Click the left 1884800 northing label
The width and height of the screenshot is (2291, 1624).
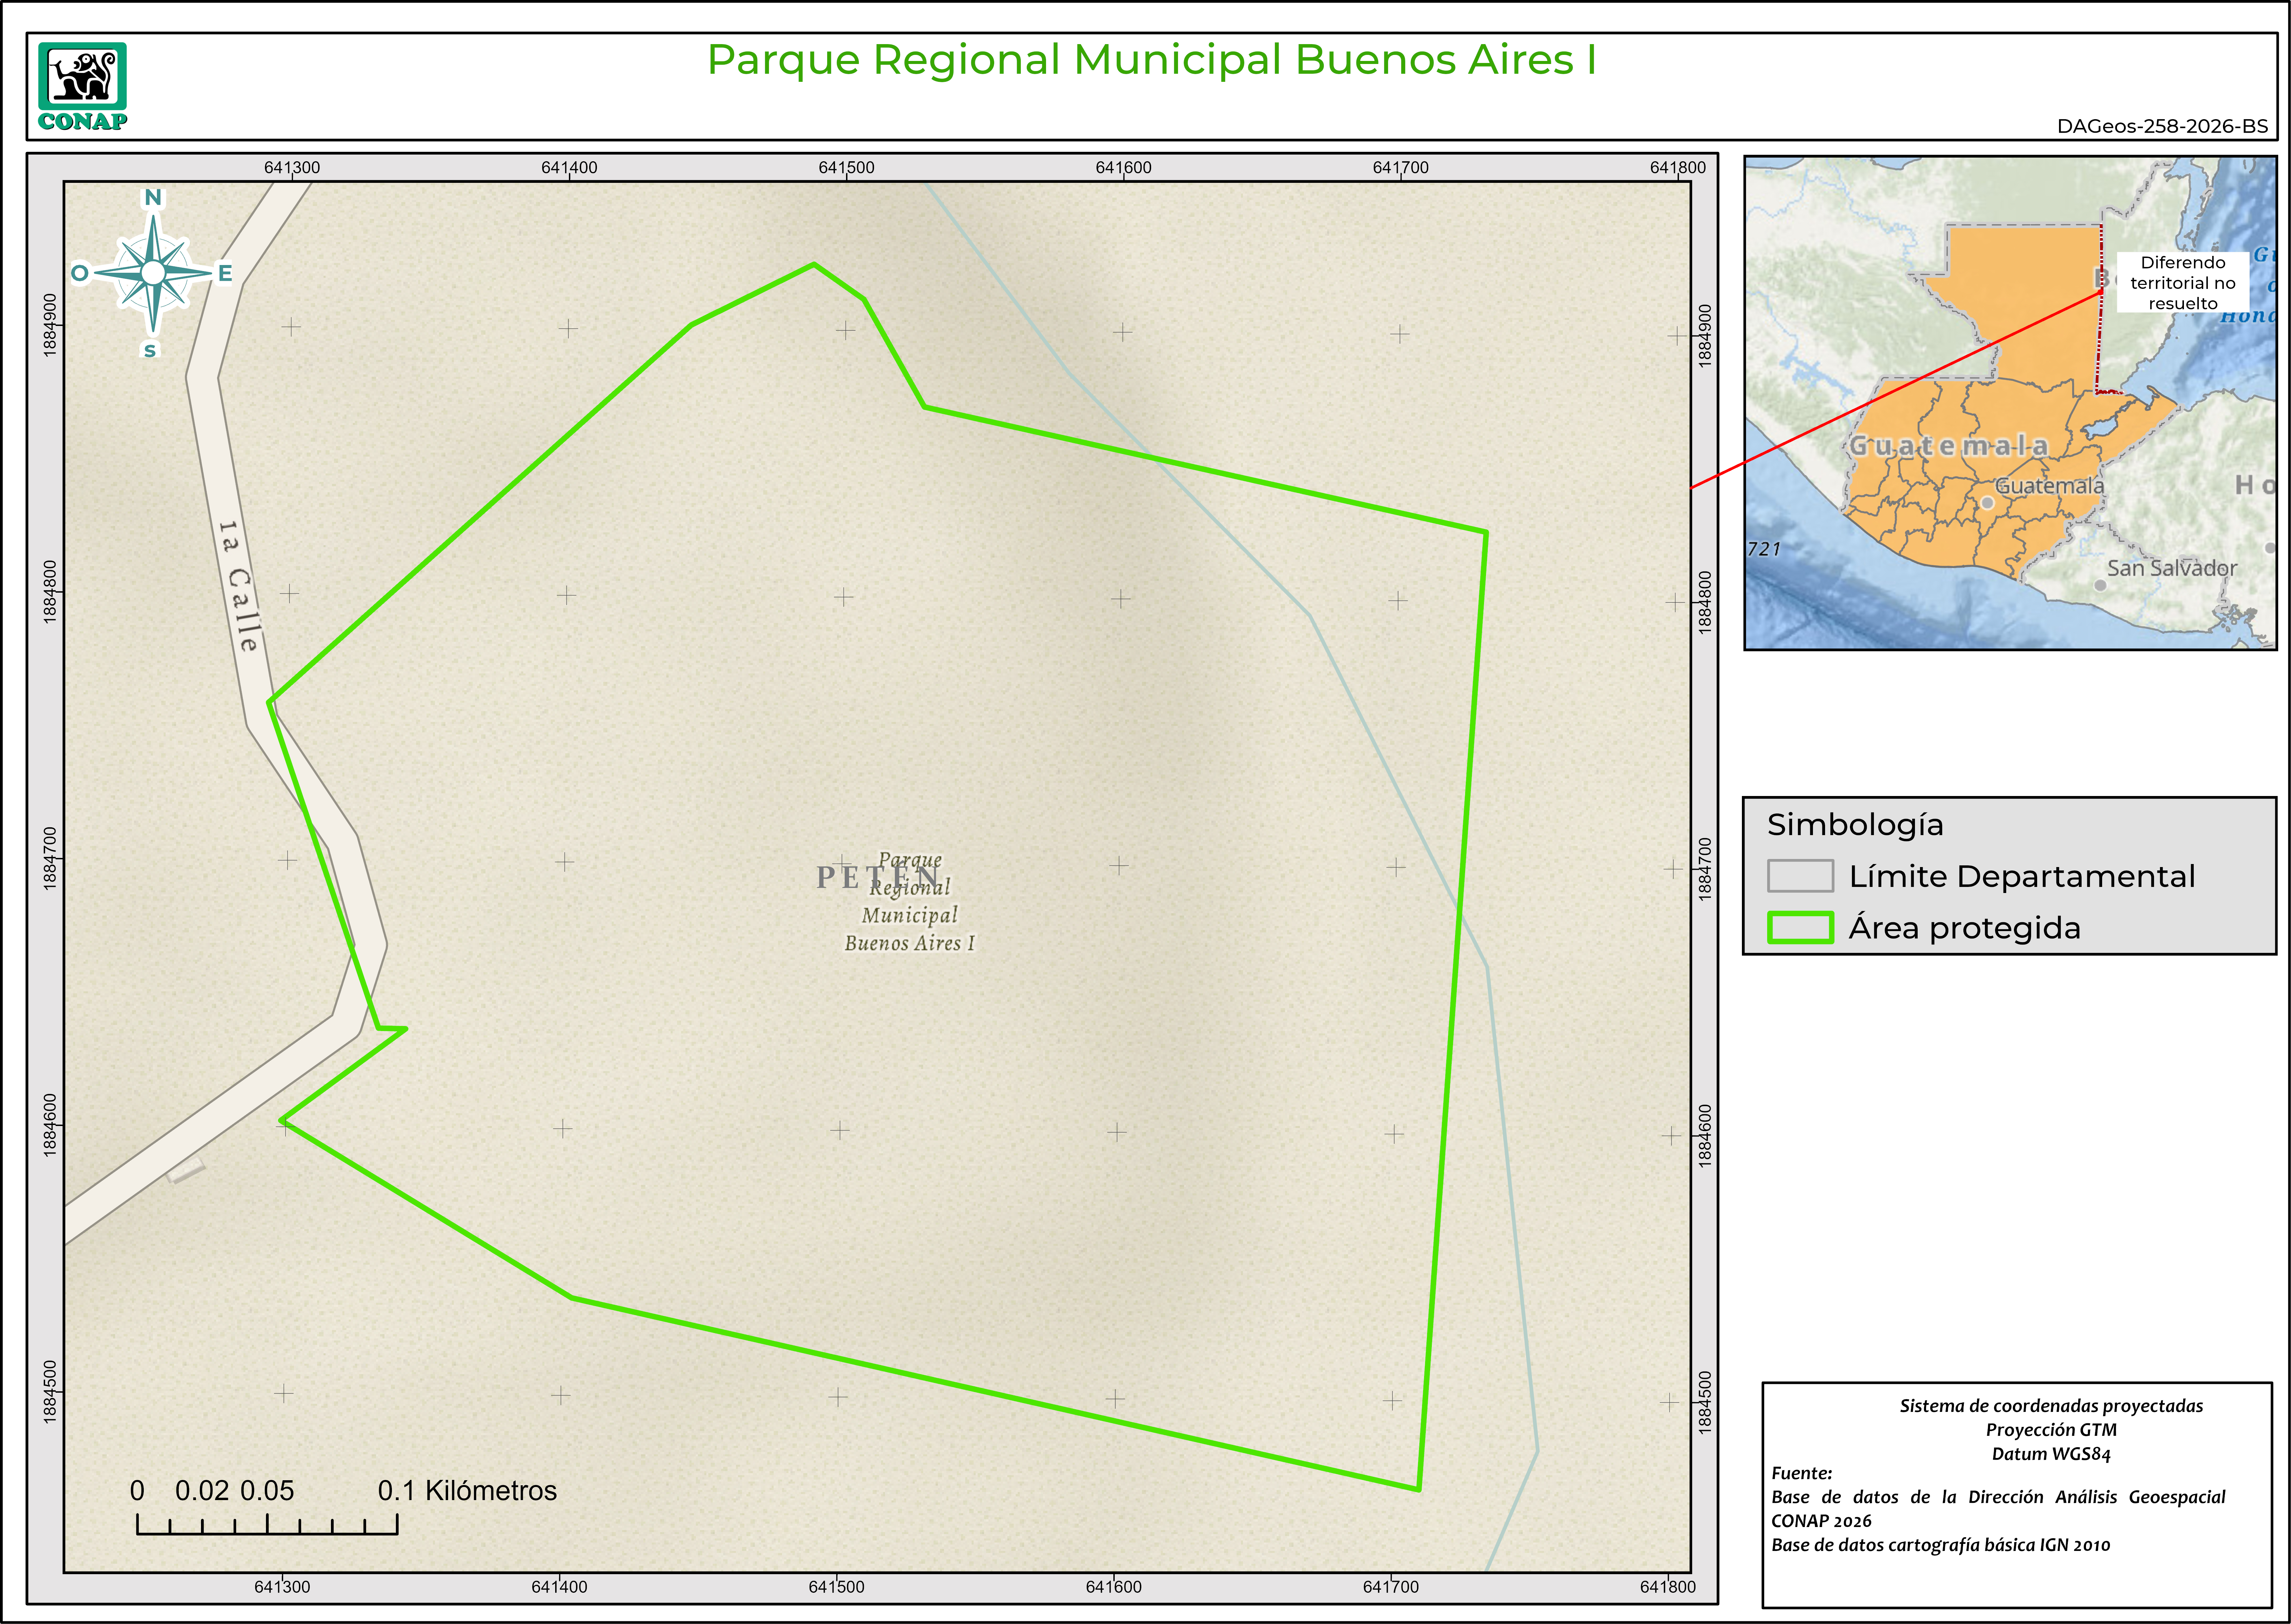click(x=50, y=592)
